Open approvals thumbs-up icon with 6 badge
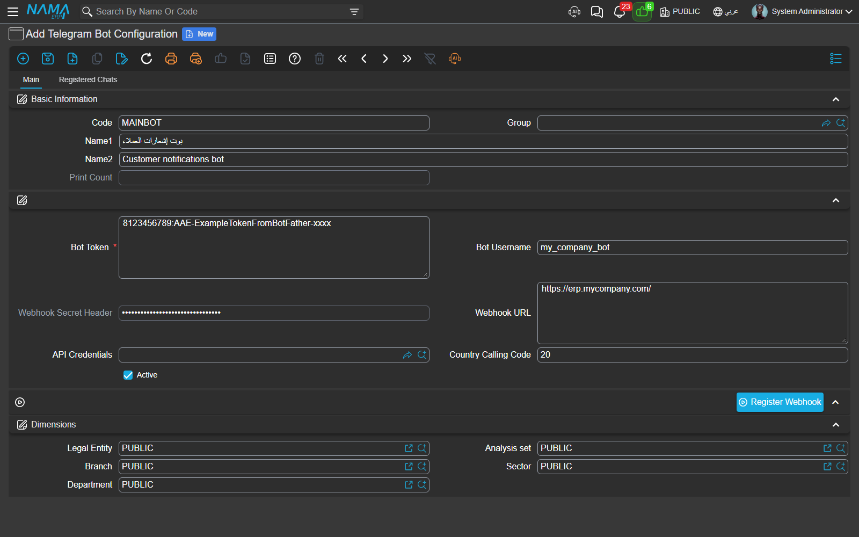The image size is (859, 537). pos(642,11)
